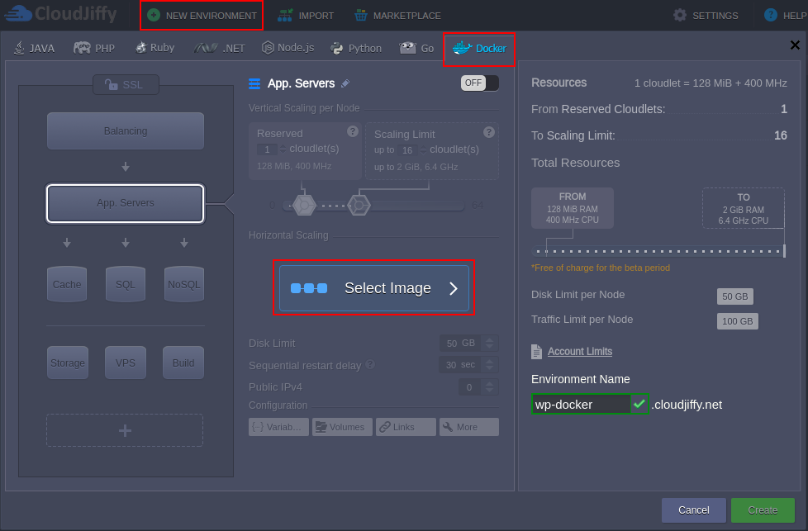
Task: Click the FROM resources box
Action: 572,208
